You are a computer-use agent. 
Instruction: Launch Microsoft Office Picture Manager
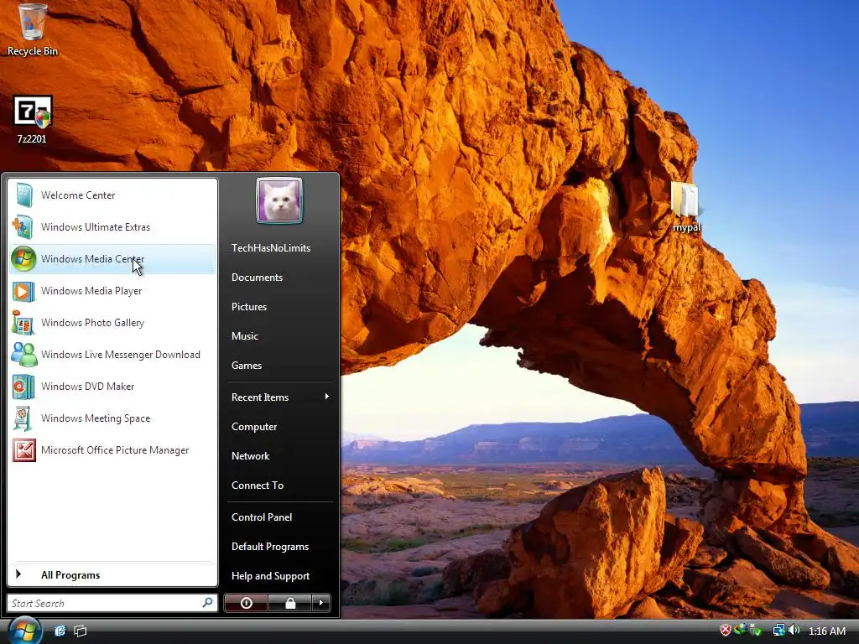(113, 450)
